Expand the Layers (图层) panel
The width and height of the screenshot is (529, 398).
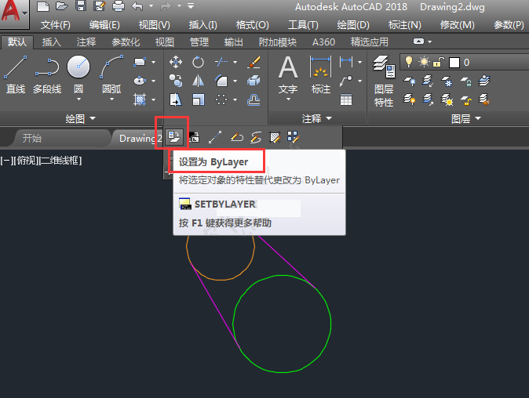coord(466,118)
